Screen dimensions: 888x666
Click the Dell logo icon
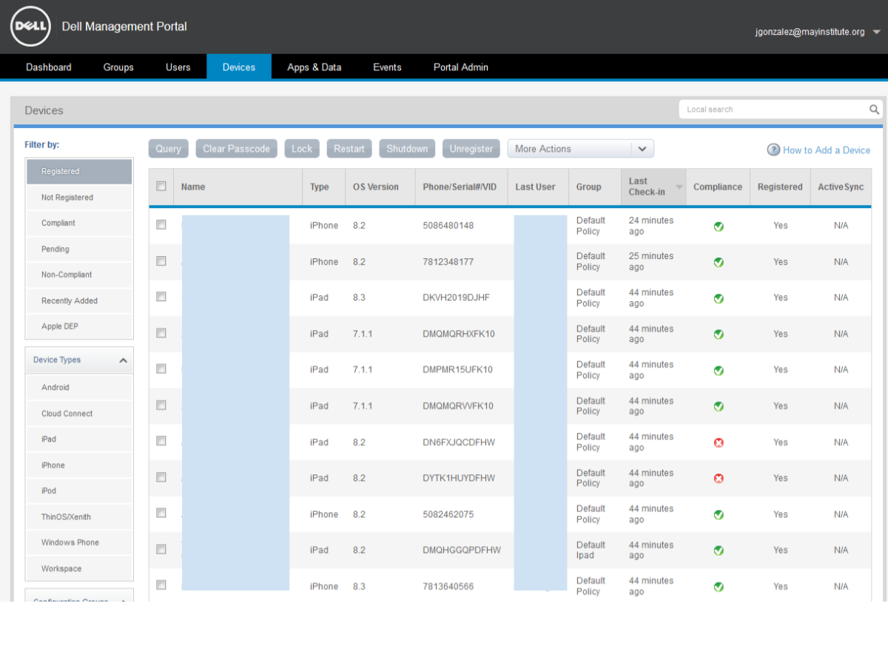pos(30,27)
